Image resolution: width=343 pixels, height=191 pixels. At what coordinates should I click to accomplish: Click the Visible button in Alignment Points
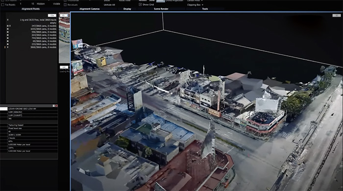pyautogui.click(x=56, y=4)
